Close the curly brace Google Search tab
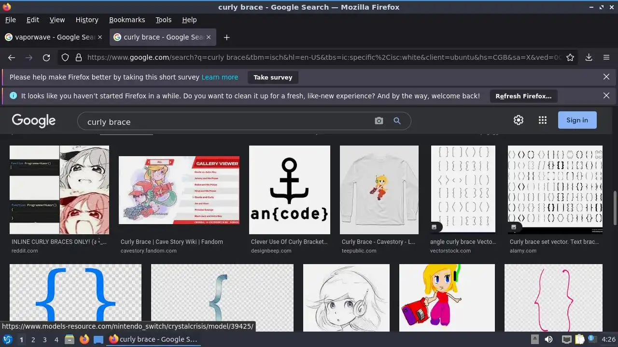Viewport: 618px width, 347px height. tap(209, 37)
